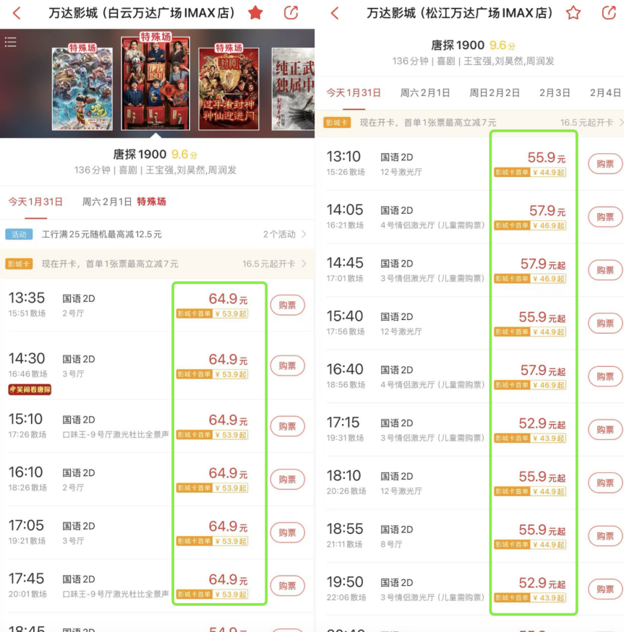
Task: Favorite 松江万达广场 cinema with outline star
Action: [x=573, y=13]
